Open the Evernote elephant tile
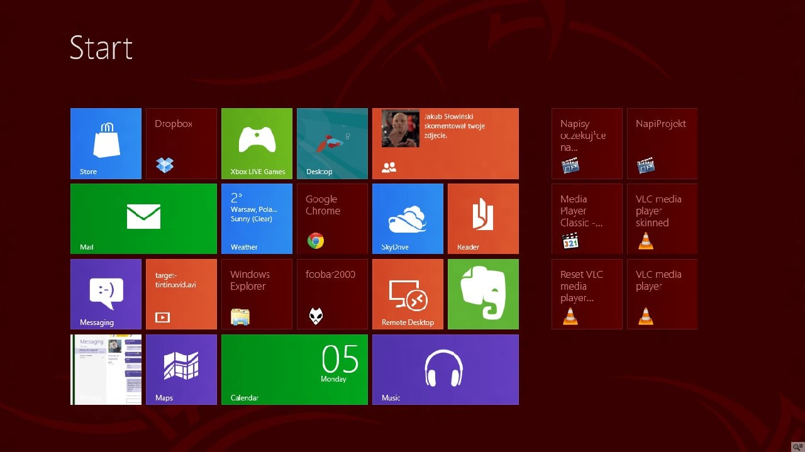This screenshot has height=452, width=805. (x=483, y=294)
